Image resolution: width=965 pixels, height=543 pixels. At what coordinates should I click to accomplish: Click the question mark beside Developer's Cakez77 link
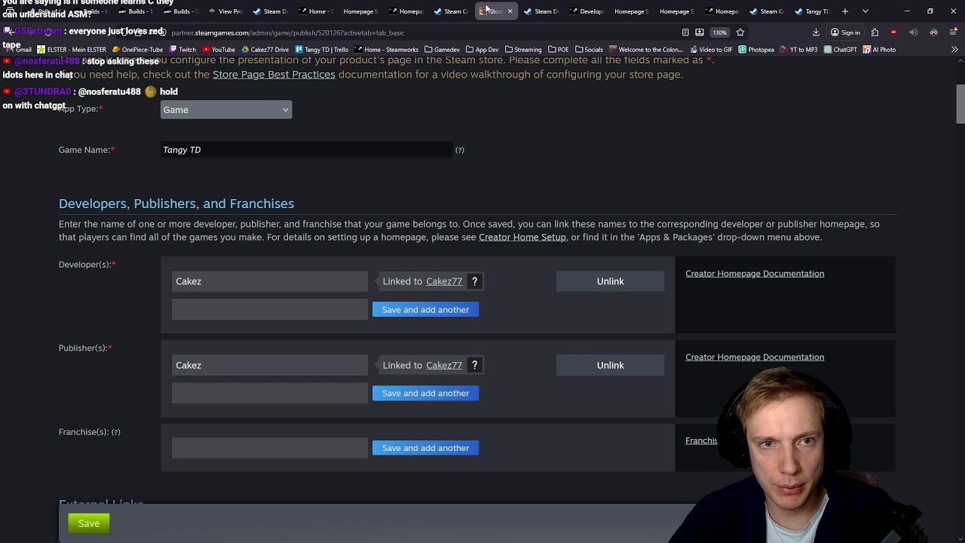click(474, 281)
